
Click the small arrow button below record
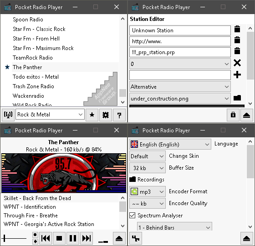[x=35, y=241]
